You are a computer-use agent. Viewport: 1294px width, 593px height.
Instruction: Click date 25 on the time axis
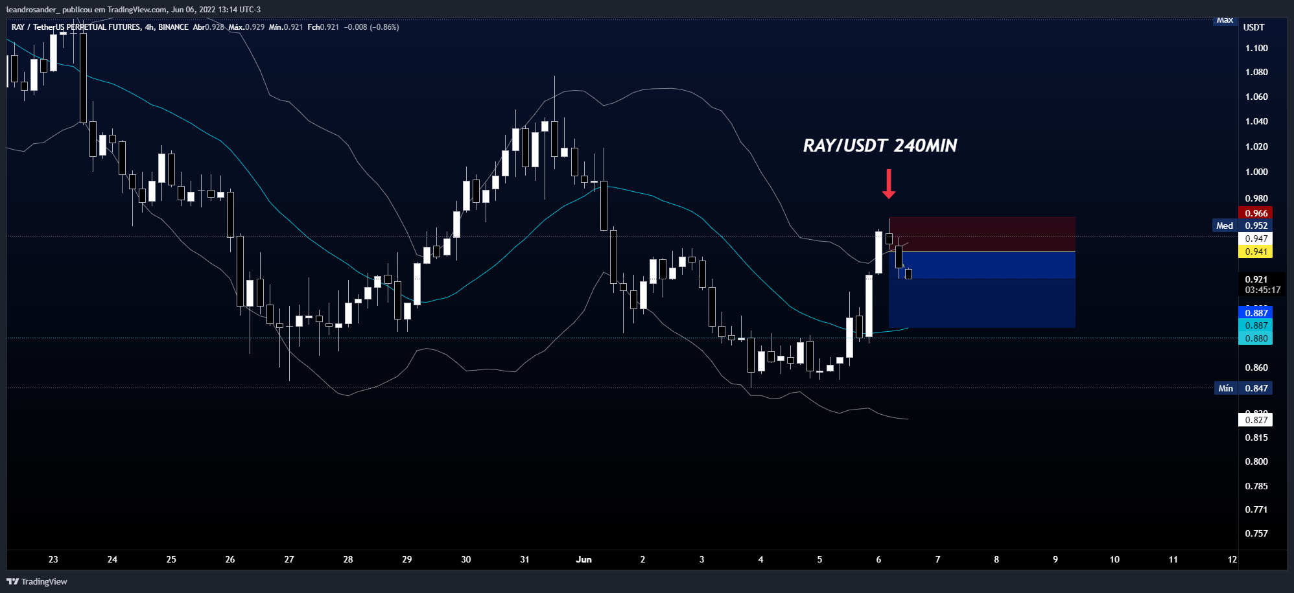pyautogui.click(x=171, y=559)
